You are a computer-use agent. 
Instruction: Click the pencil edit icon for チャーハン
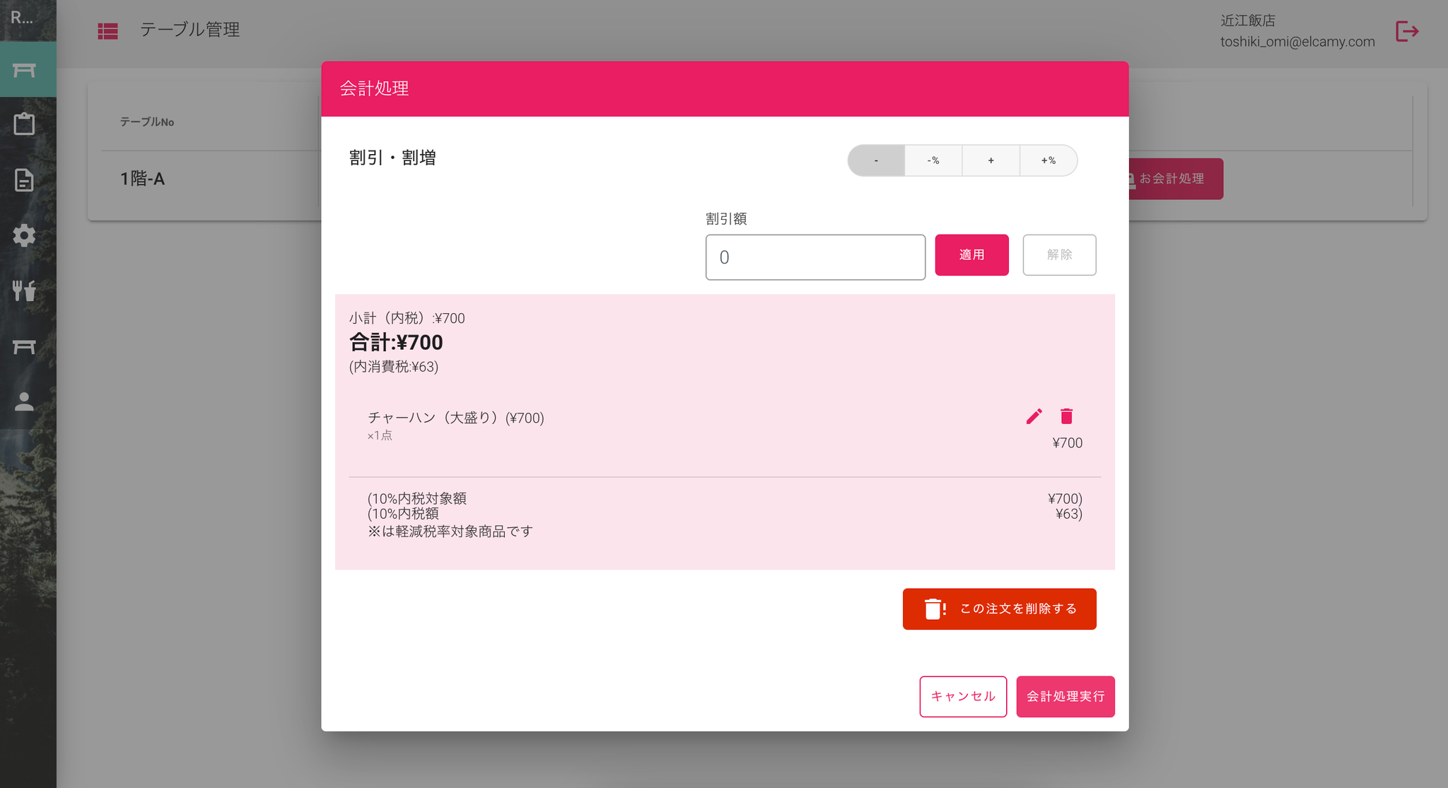click(1034, 416)
